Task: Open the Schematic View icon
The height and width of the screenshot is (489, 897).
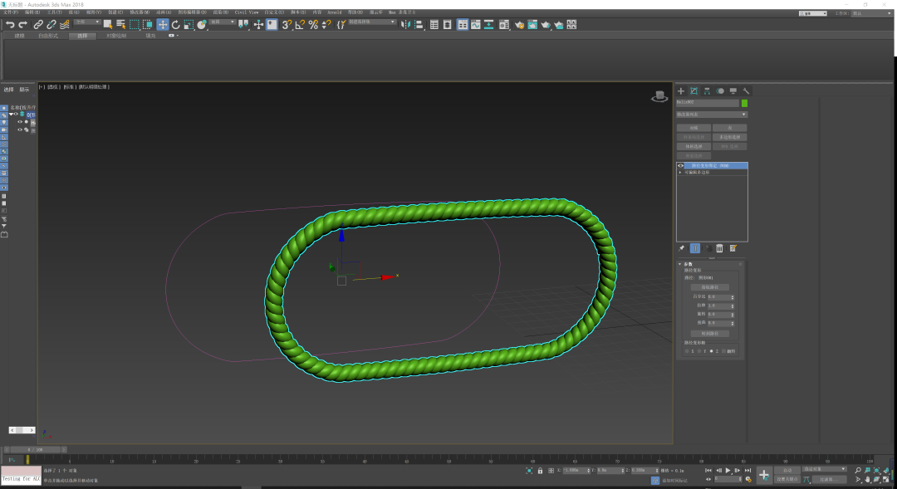Action: (489, 25)
